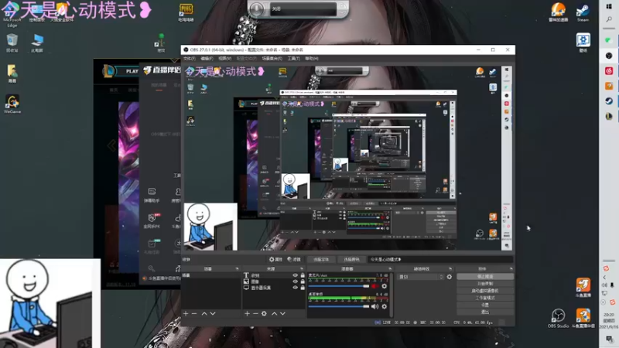This screenshot has width=619, height=348.
Task: Pop out the Sources dock panel
Action: point(302,268)
